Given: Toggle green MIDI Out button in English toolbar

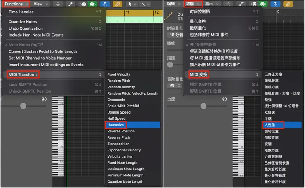Looking at the screenshot, I should tap(92, 4).
